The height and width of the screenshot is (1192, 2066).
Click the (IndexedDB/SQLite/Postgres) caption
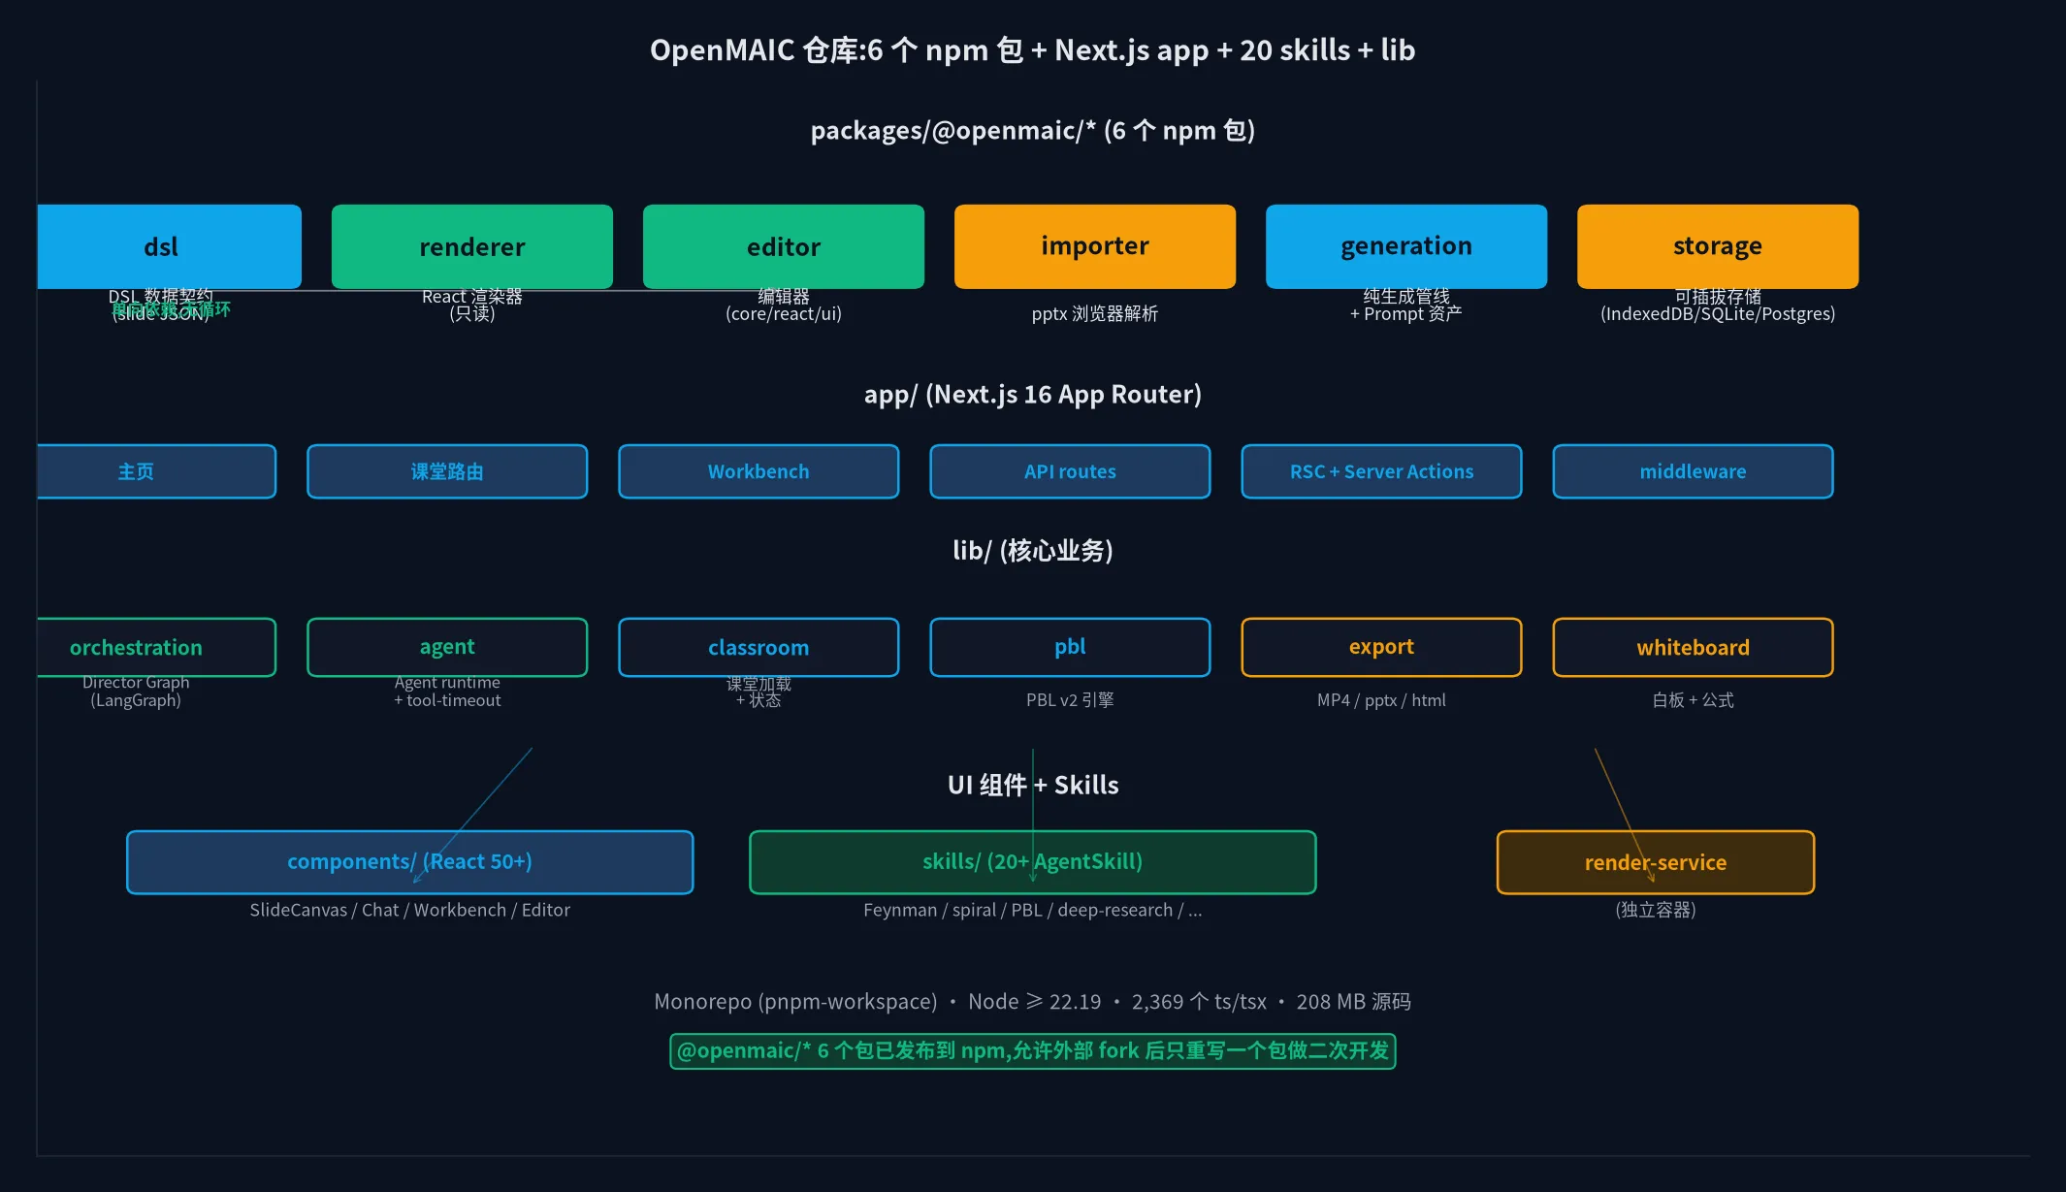coord(1718,313)
